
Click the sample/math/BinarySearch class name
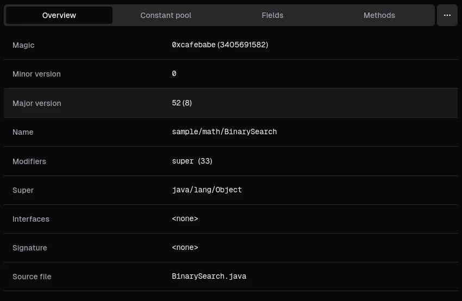(224, 132)
